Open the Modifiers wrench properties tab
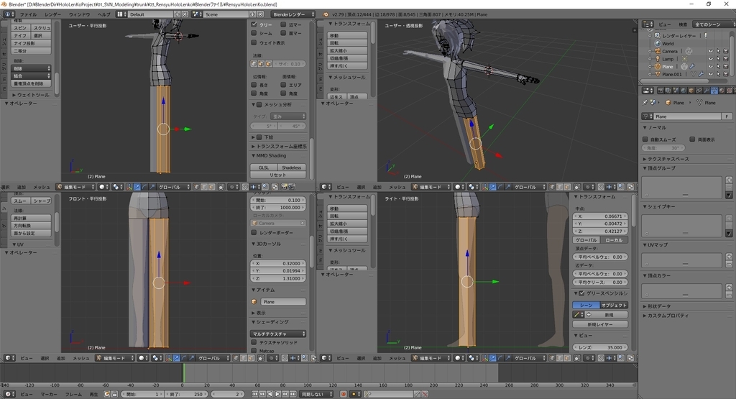The image size is (736, 399). pyautogui.click(x=707, y=90)
